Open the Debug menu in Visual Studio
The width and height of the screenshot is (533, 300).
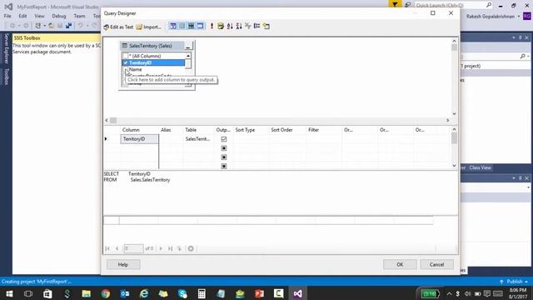[x=59, y=16]
